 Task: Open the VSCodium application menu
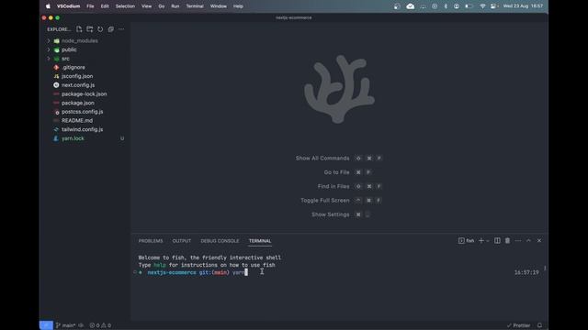click(68, 6)
